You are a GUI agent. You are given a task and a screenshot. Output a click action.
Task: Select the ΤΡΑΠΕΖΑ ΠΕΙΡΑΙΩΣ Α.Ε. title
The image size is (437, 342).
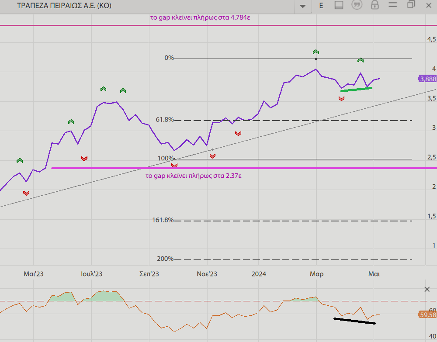[x=64, y=6]
